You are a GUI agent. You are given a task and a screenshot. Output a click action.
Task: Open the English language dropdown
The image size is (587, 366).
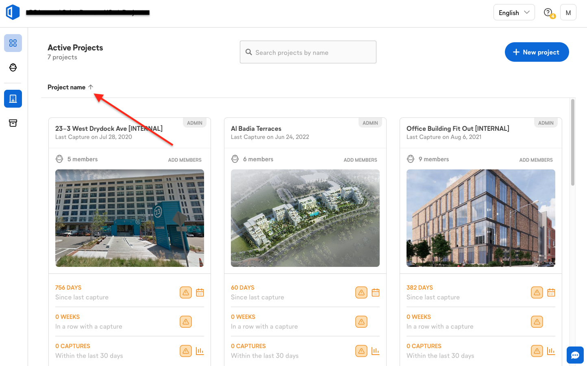pyautogui.click(x=514, y=13)
